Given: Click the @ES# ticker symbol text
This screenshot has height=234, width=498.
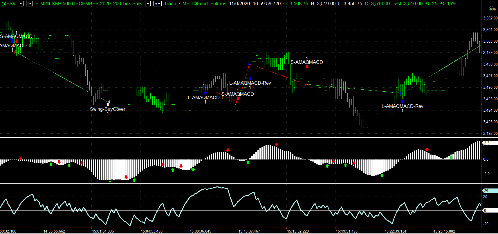Looking at the screenshot, I should point(8,4).
